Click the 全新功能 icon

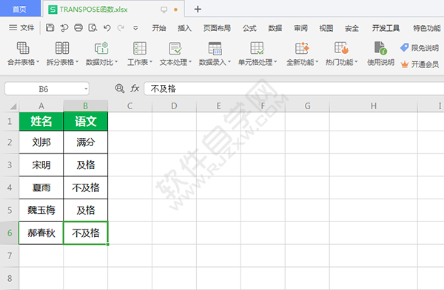coord(302,48)
